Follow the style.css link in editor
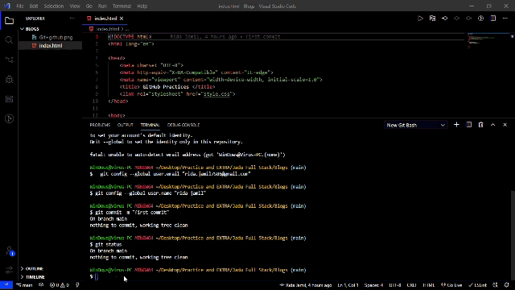The width and height of the screenshot is (515, 290). (216, 94)
